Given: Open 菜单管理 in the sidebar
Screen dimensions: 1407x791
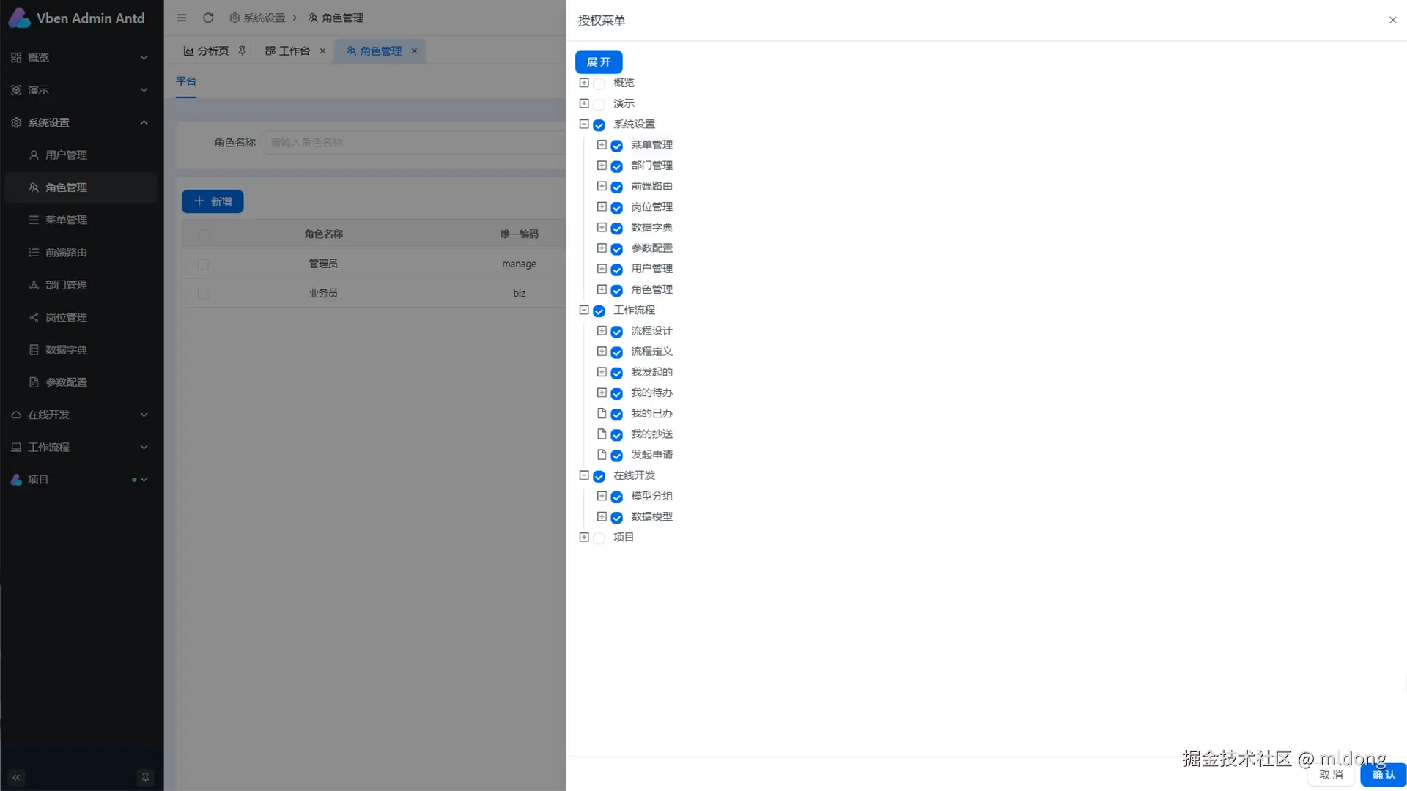Looking at the screenshot, I should tap(66, 220).
